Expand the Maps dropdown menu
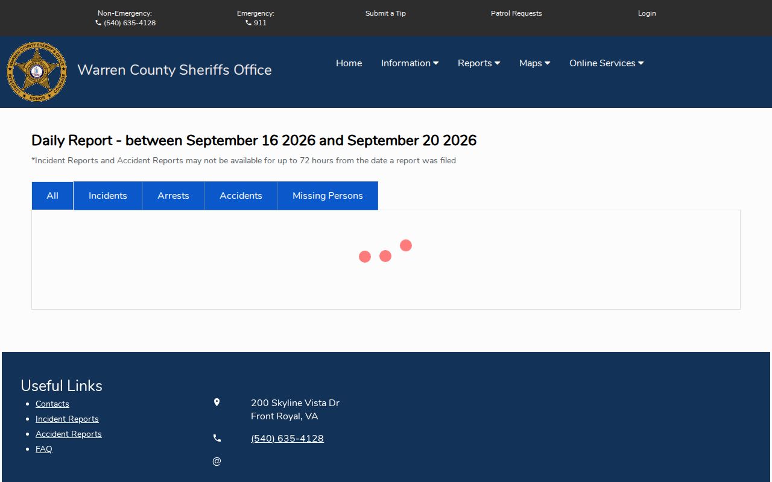The height and width of the screenshot is (482, 772). coord(534,63)
